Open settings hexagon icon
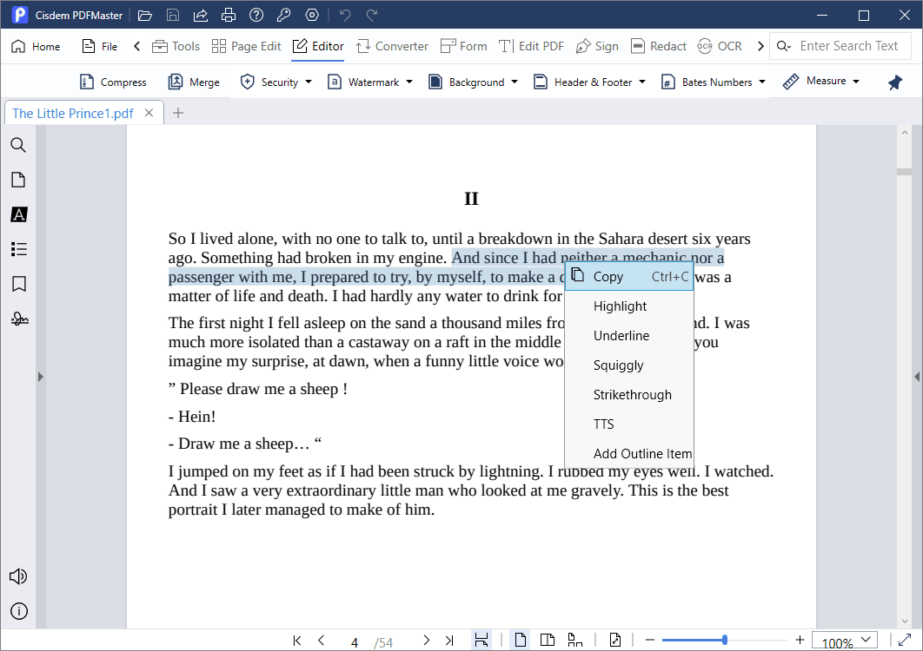 [312, 16]
